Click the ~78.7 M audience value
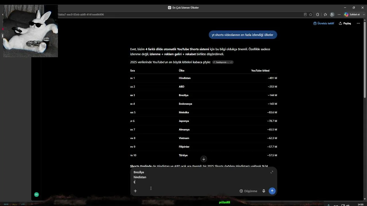This screenshot has height=206, width=367. [272, 121]
